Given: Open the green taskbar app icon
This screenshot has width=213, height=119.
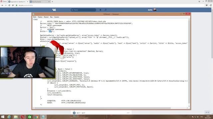Looking at the screenshot, I should click(x=30, y=117).
